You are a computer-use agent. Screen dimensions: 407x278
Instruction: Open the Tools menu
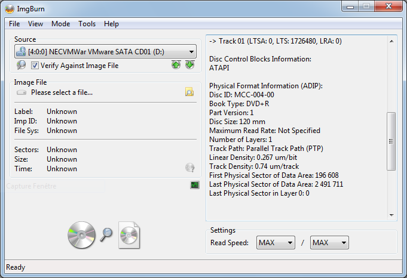coord(87,24)
